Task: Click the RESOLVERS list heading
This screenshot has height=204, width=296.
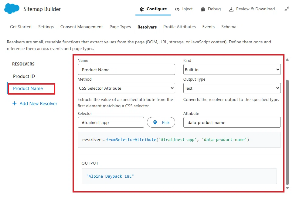Action: 23,64
